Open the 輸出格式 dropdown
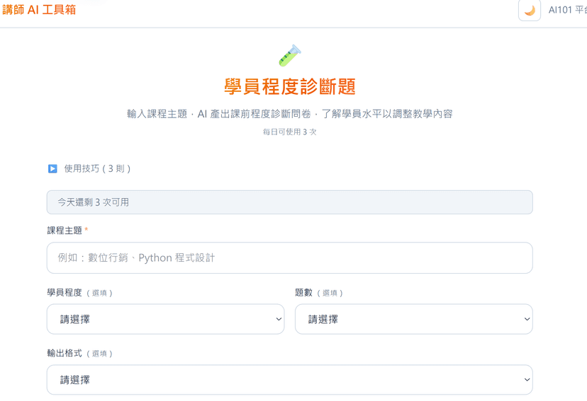The height and width of the screenshot is (401, 587). [x=290, y=380]
